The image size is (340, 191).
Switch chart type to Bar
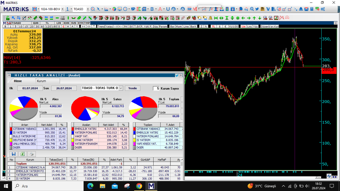tap(172, 26)
